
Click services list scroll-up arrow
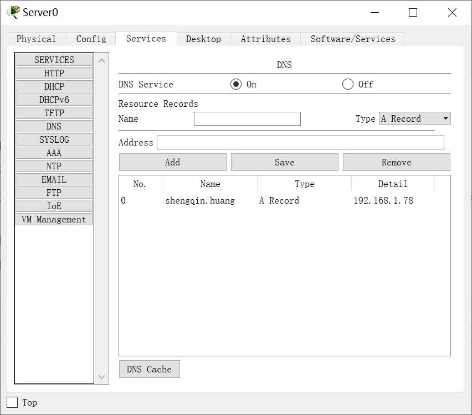coord(102,61)
